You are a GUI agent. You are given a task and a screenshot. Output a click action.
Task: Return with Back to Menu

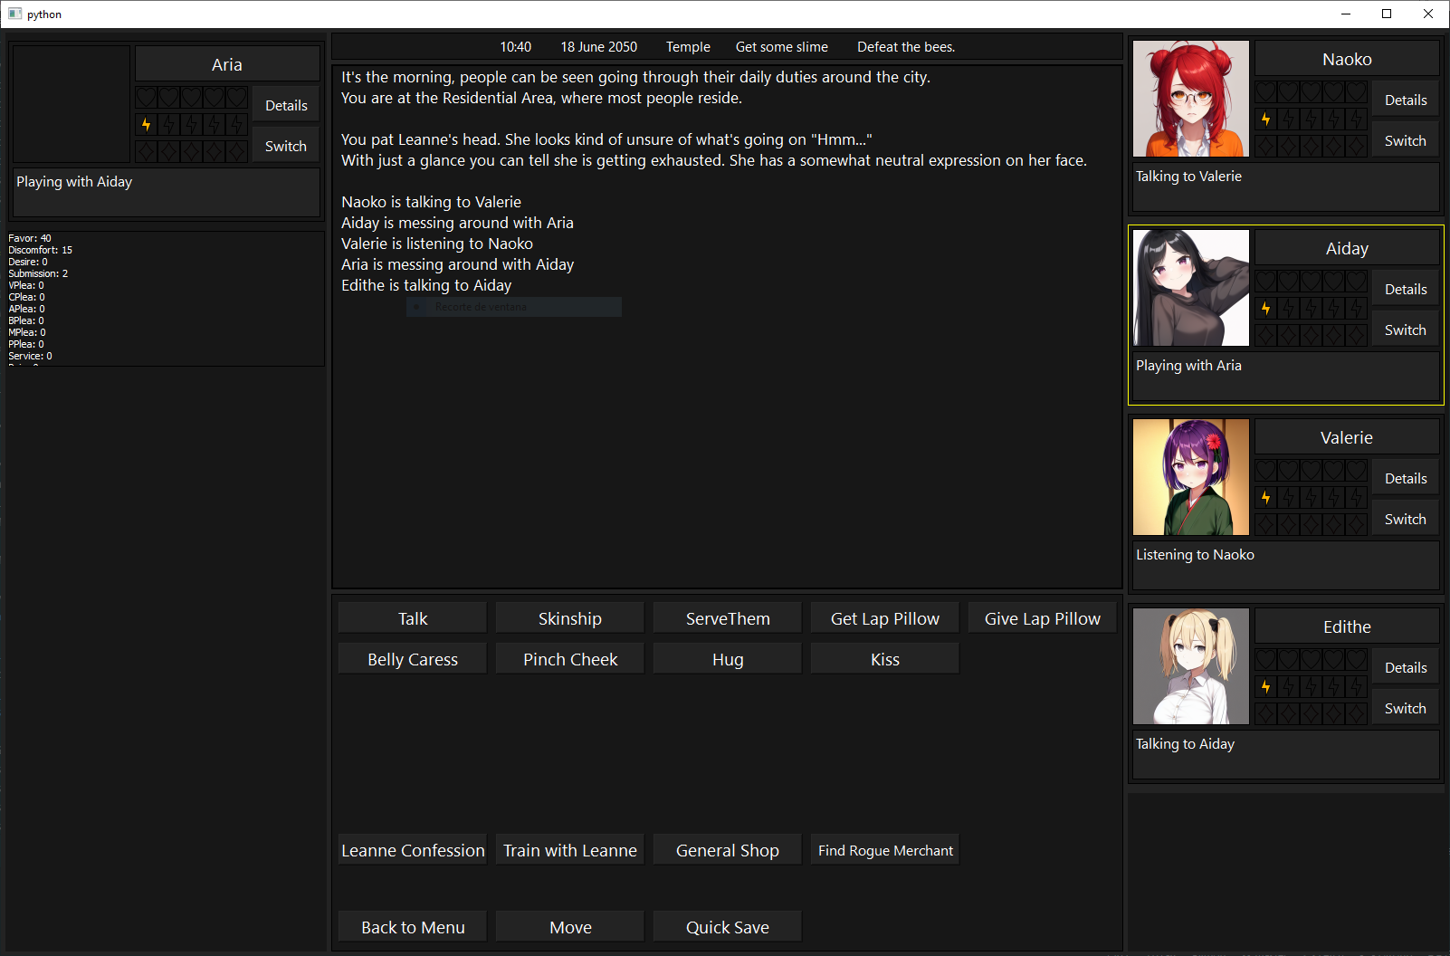click(413, 927)
